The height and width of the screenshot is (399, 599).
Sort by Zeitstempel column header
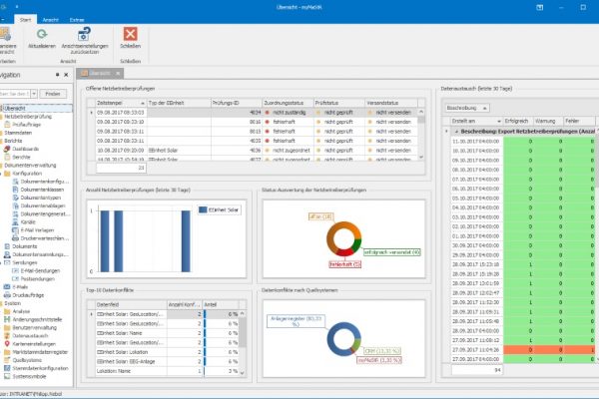click(x=121, y=103)
